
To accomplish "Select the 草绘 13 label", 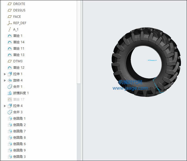I will tap(19, 55).
